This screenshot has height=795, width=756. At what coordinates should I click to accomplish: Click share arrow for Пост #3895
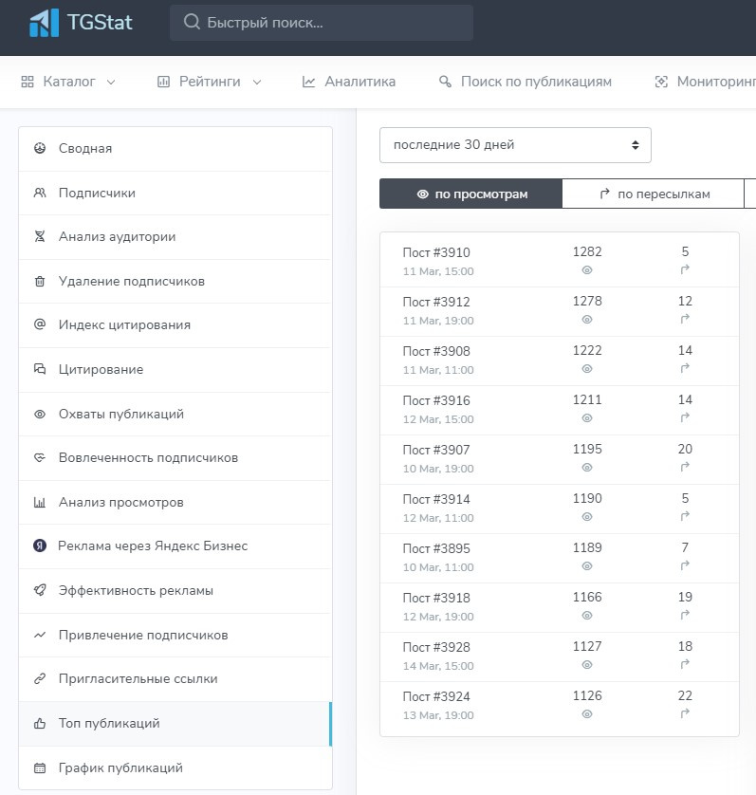(x=685, y=565)
